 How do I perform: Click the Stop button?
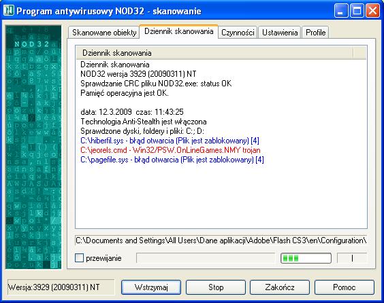pos(216,287)
